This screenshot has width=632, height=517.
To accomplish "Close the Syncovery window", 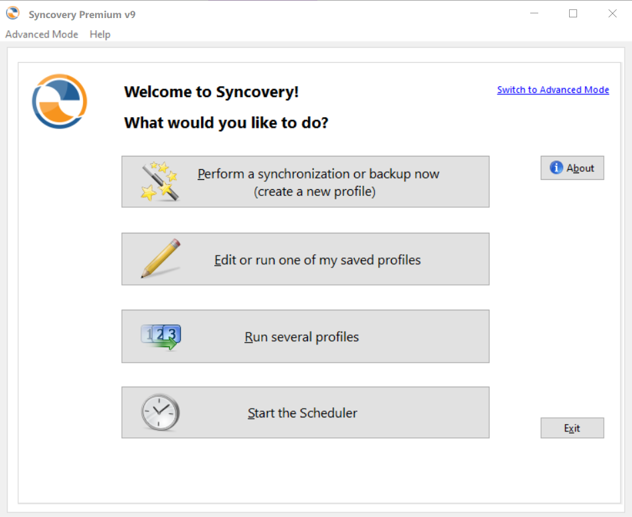I will click(x=612, y=13).
